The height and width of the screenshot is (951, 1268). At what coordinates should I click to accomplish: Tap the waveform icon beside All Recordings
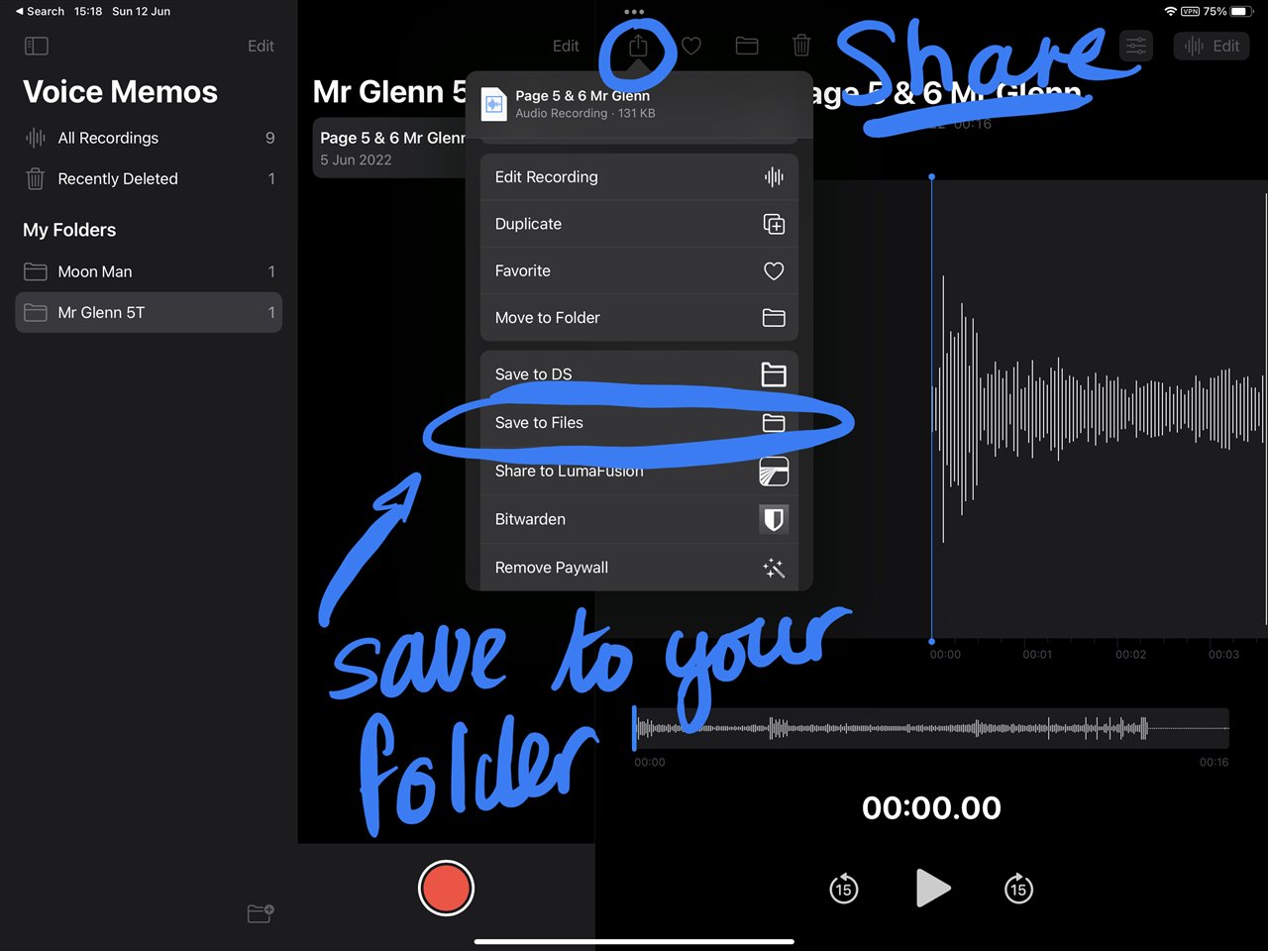coord(36,138)
